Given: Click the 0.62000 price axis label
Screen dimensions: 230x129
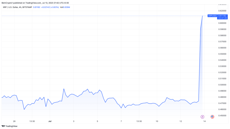Looking at the screenshot, I should coord(222,11).
